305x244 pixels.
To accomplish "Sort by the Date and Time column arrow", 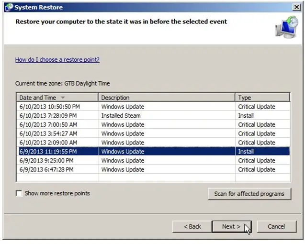I will tap(63, 98).
